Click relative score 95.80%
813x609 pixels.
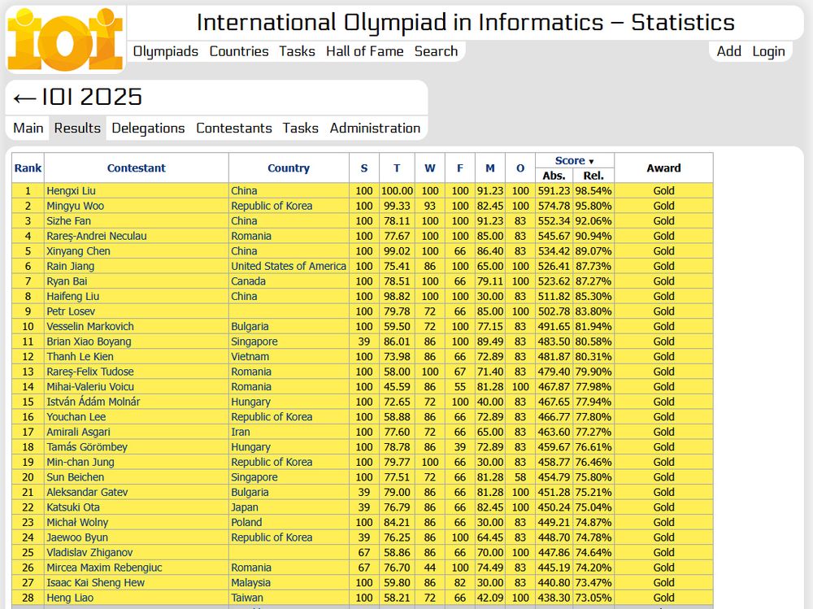593,206
